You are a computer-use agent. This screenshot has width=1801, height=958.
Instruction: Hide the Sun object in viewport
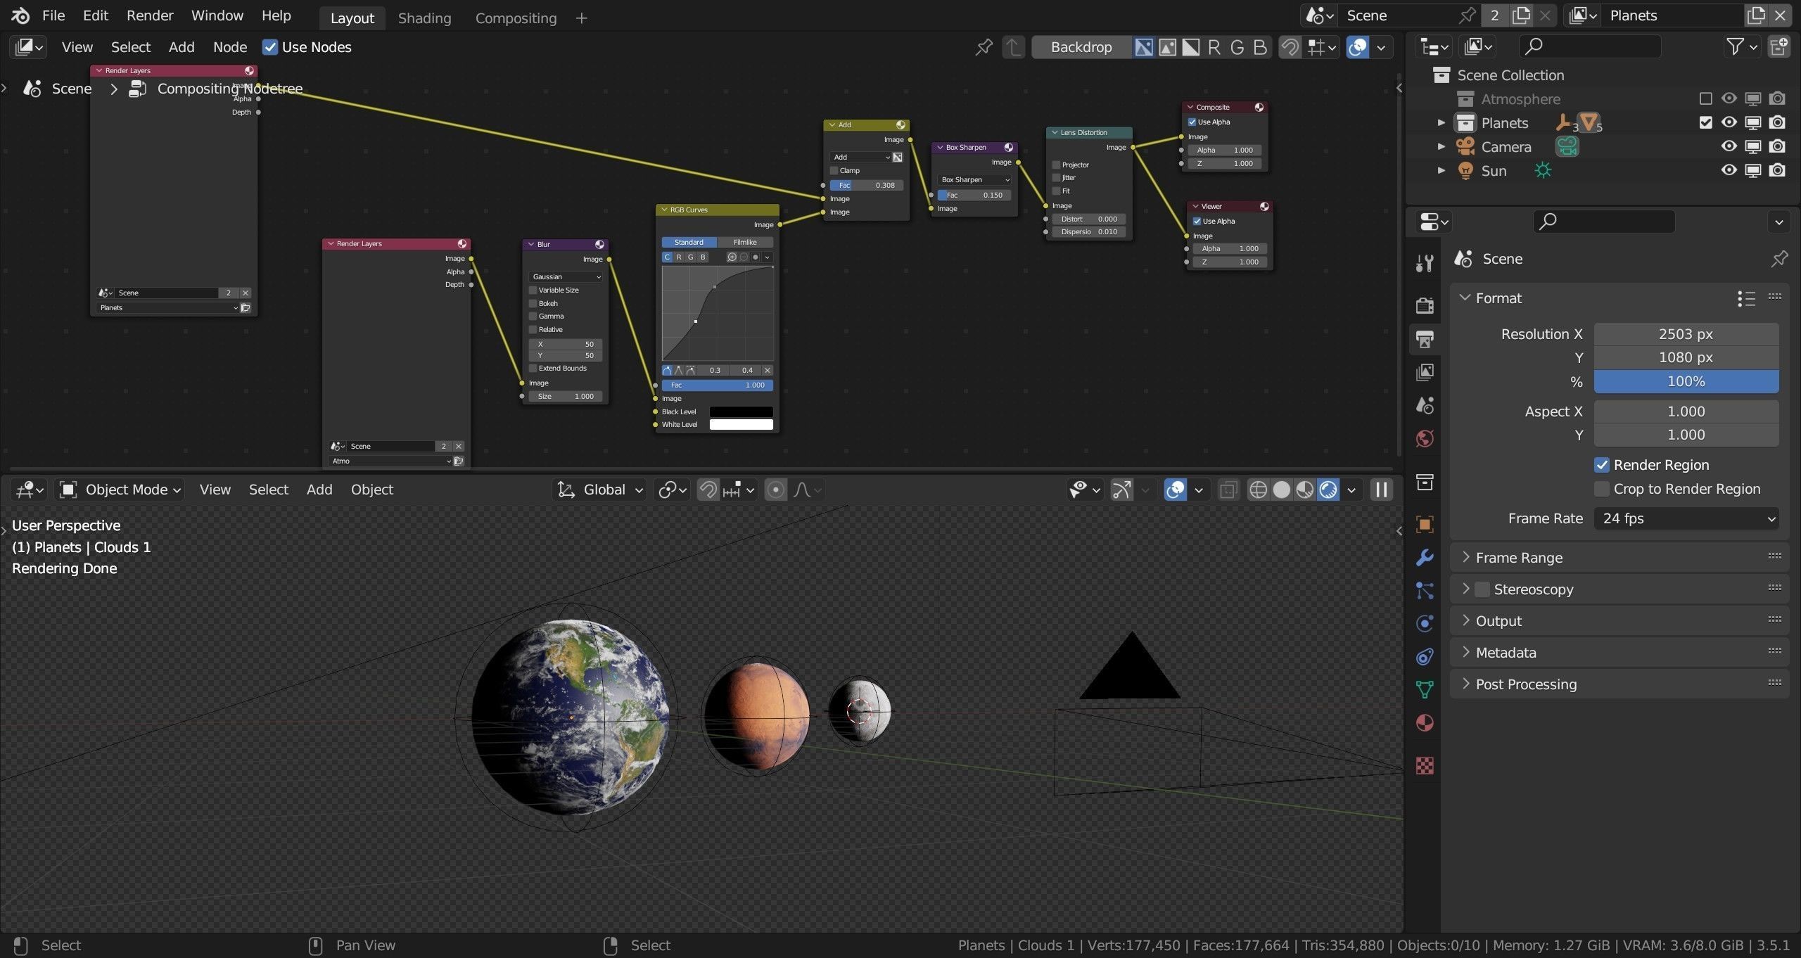(1729, 170)
